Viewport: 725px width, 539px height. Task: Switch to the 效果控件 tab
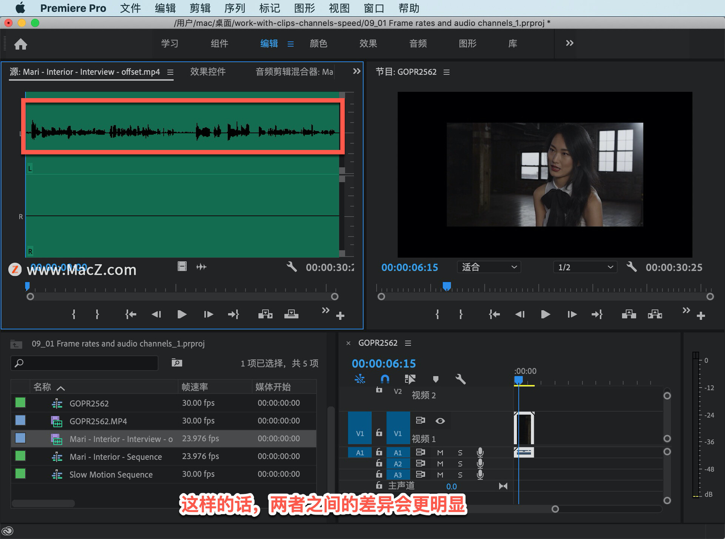pos(208,72)
